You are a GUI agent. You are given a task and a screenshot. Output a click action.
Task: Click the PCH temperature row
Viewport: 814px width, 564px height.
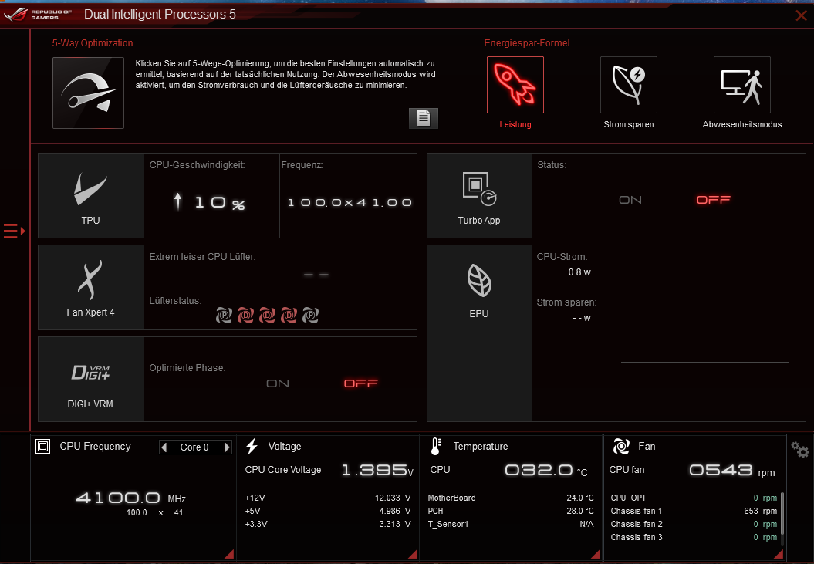[511, 511]
